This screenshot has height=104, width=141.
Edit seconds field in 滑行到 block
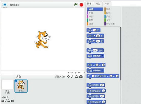point(93,76)
